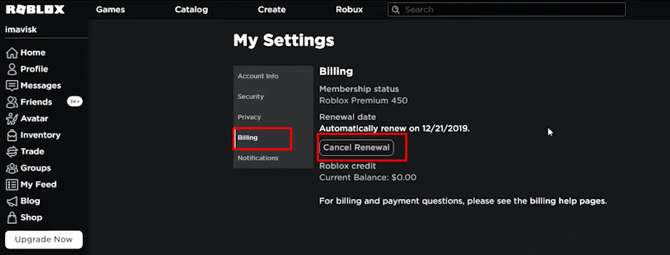Click the Roblox logo

point(35,9)
